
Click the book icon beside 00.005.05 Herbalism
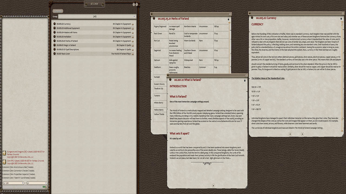pyautogui.click(x=132, y=37)
